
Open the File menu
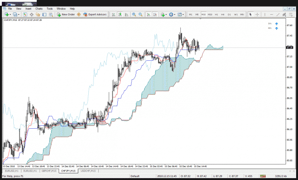pos(10,9)
